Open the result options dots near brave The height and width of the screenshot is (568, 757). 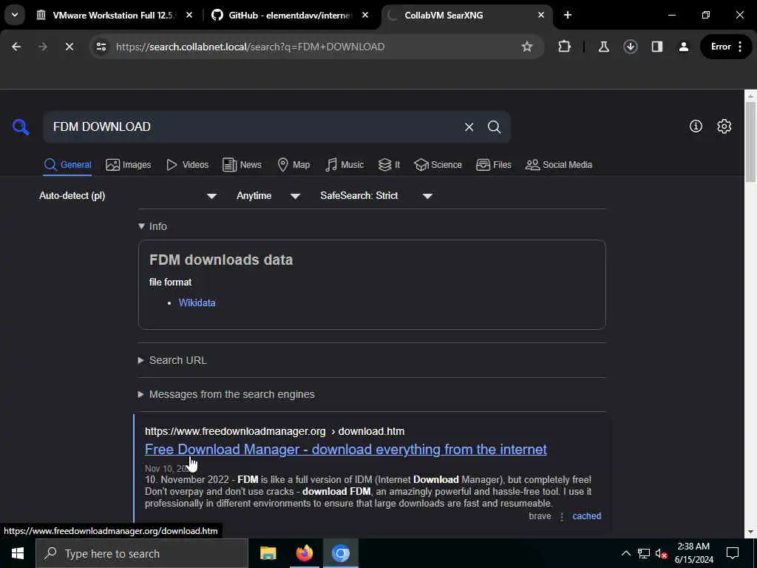point(562,516)
